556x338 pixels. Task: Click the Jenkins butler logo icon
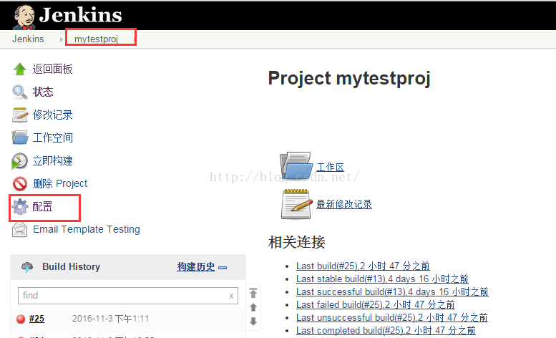pyautogui.click(x=24, y=17)
